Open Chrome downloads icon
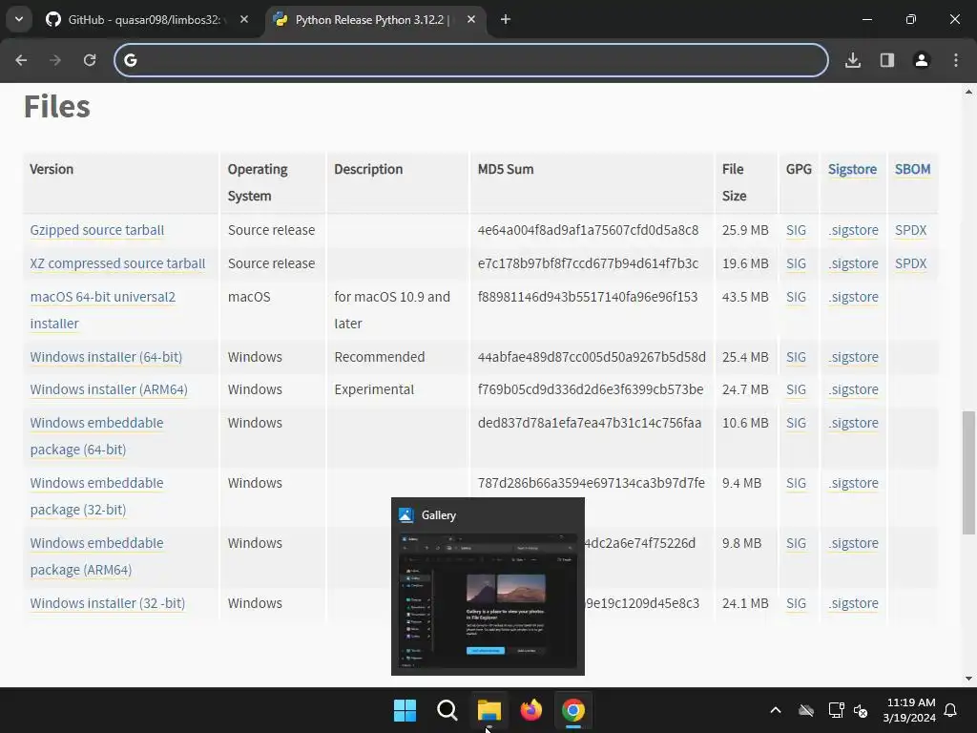 pos(853,60)
